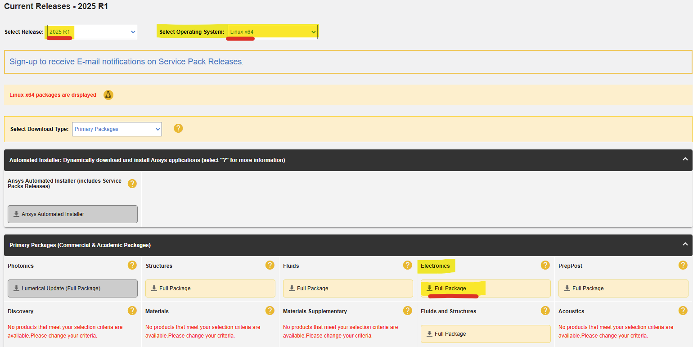Collapse the Primary Packages section

pos(685,244)
